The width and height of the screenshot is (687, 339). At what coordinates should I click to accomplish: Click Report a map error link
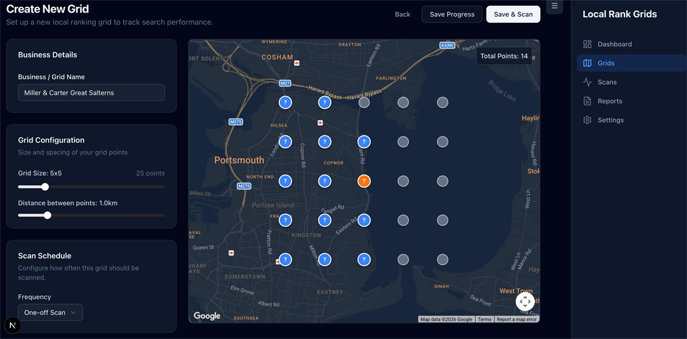(x=516, y=320)
